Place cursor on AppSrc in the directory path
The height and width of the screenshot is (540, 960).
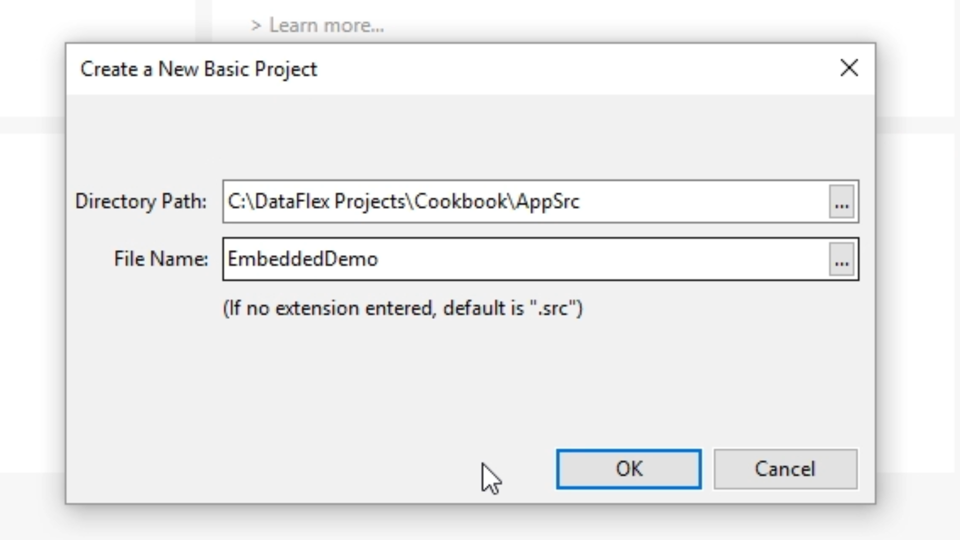[x=548, y=201]
